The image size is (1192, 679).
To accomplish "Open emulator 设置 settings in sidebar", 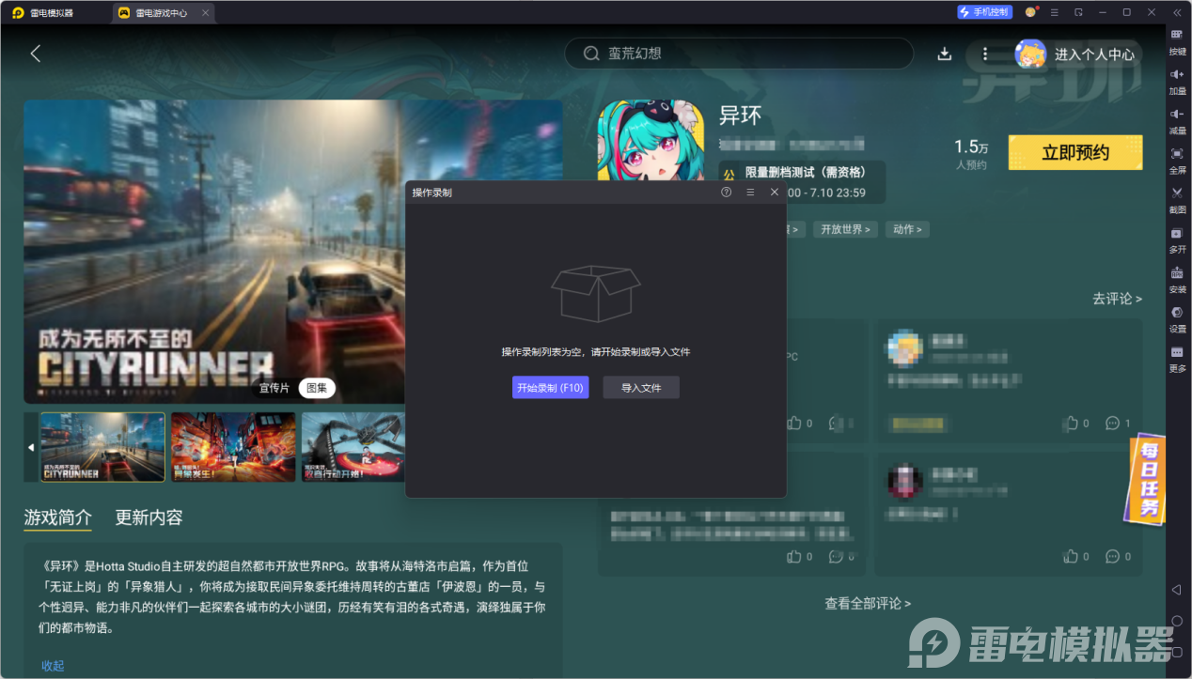I will (1177, 318).
